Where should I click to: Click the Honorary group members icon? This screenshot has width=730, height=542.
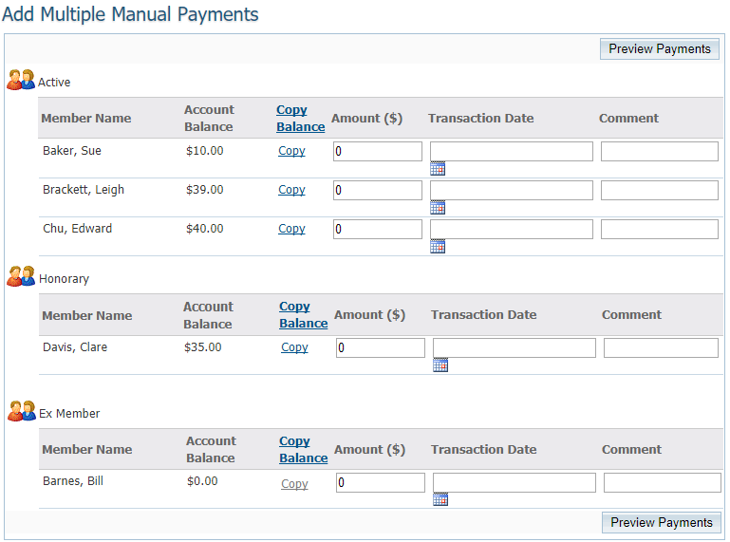click(21, 277)
